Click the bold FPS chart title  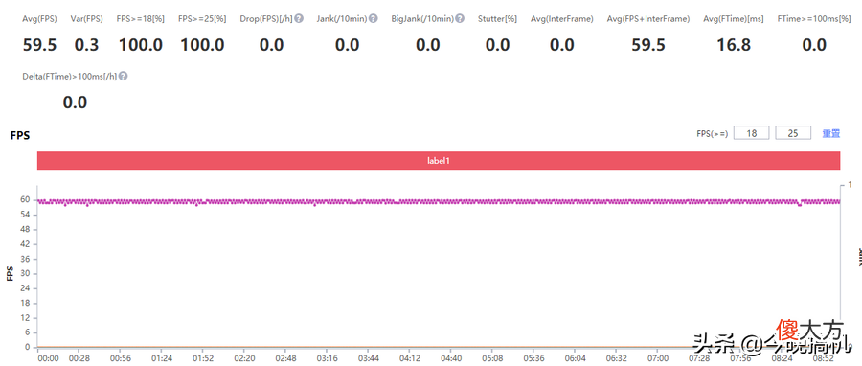click(20, 135)
